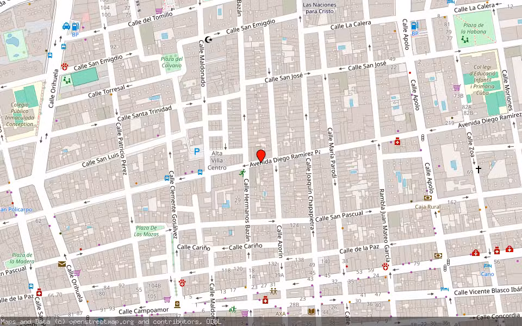Click house number 162
This screenshot has width=522, height=326.
pos(452,202)
